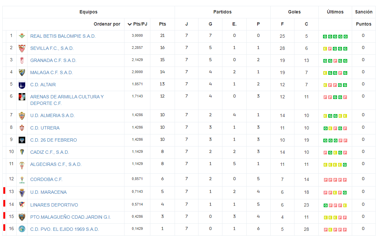Click the Últimos header cell

click(335, 12)
